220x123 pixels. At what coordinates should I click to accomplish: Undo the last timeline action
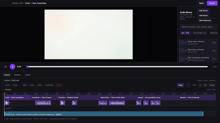(8, 85)
